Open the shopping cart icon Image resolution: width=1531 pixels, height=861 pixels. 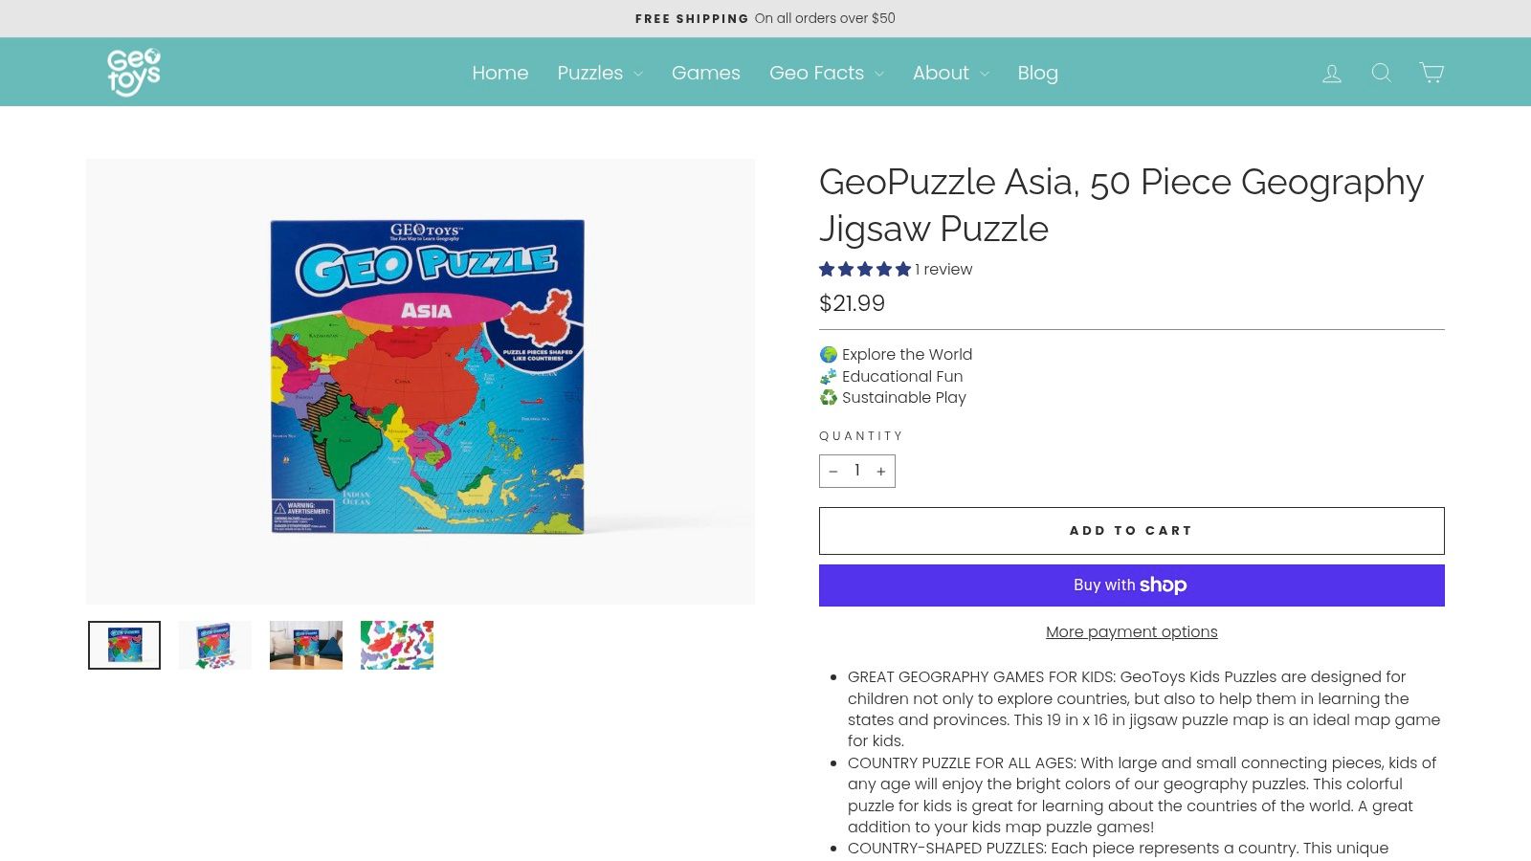pyautogui.click(x=1431, y=72)
